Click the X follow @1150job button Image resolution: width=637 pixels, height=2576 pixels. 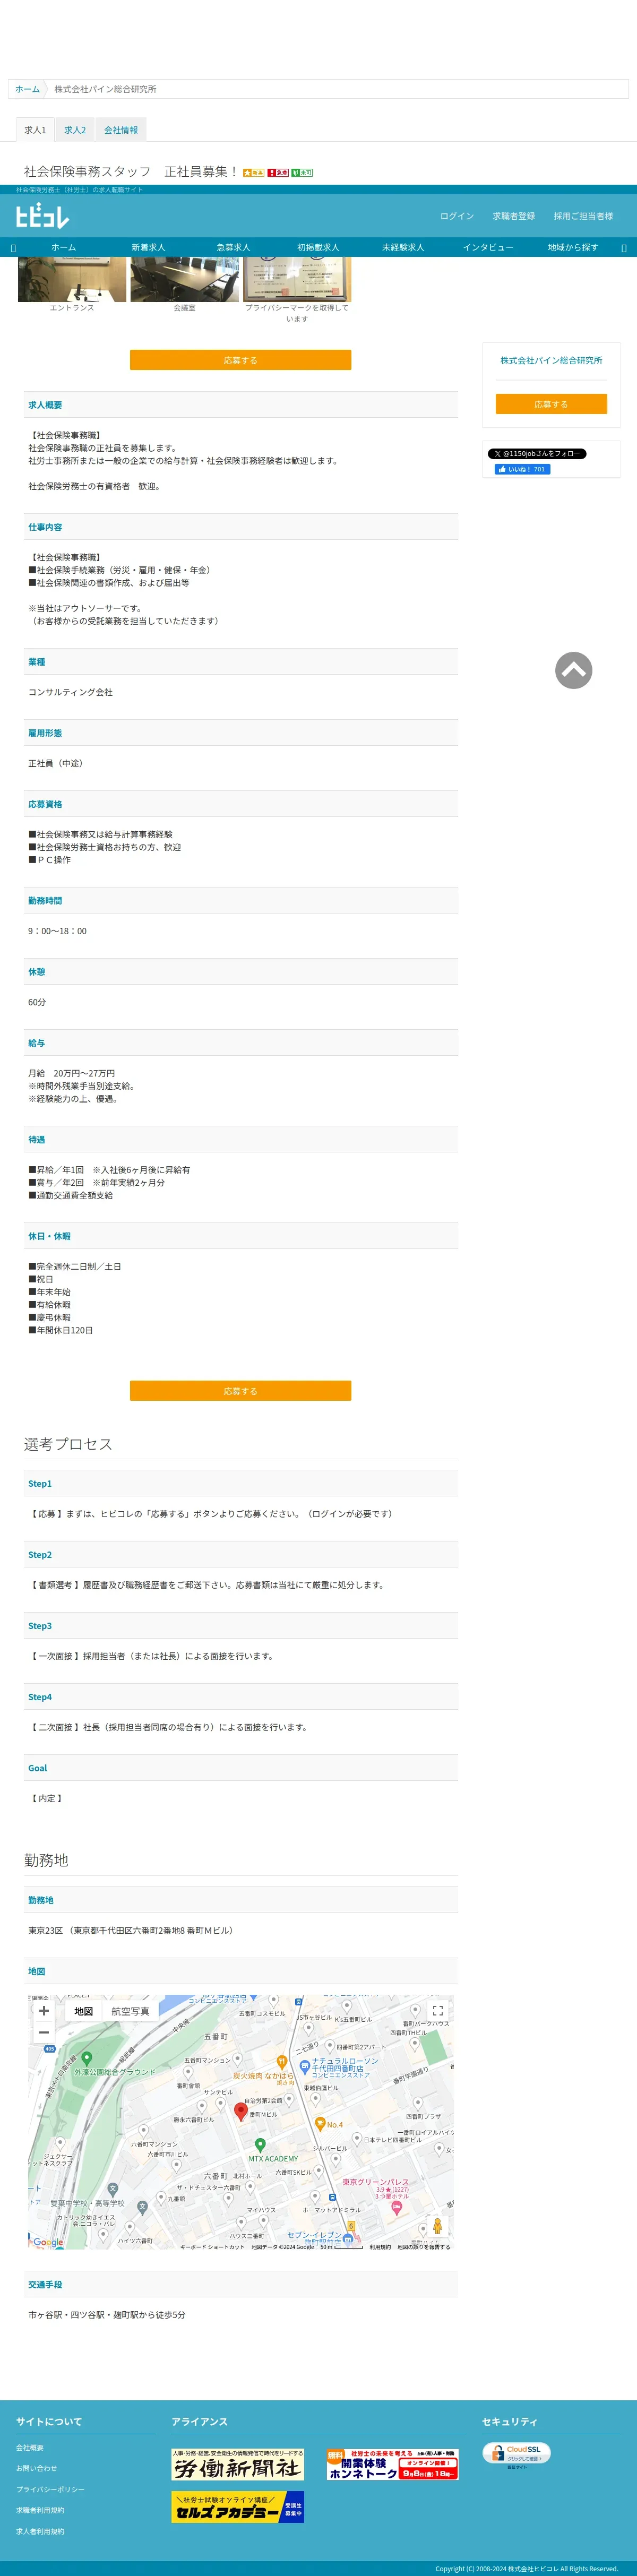click(537, 454)
